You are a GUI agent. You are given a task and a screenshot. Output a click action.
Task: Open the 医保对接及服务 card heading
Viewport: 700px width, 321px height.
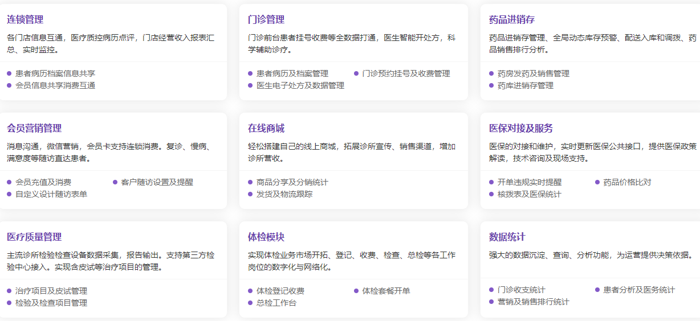tap(521, 129)
